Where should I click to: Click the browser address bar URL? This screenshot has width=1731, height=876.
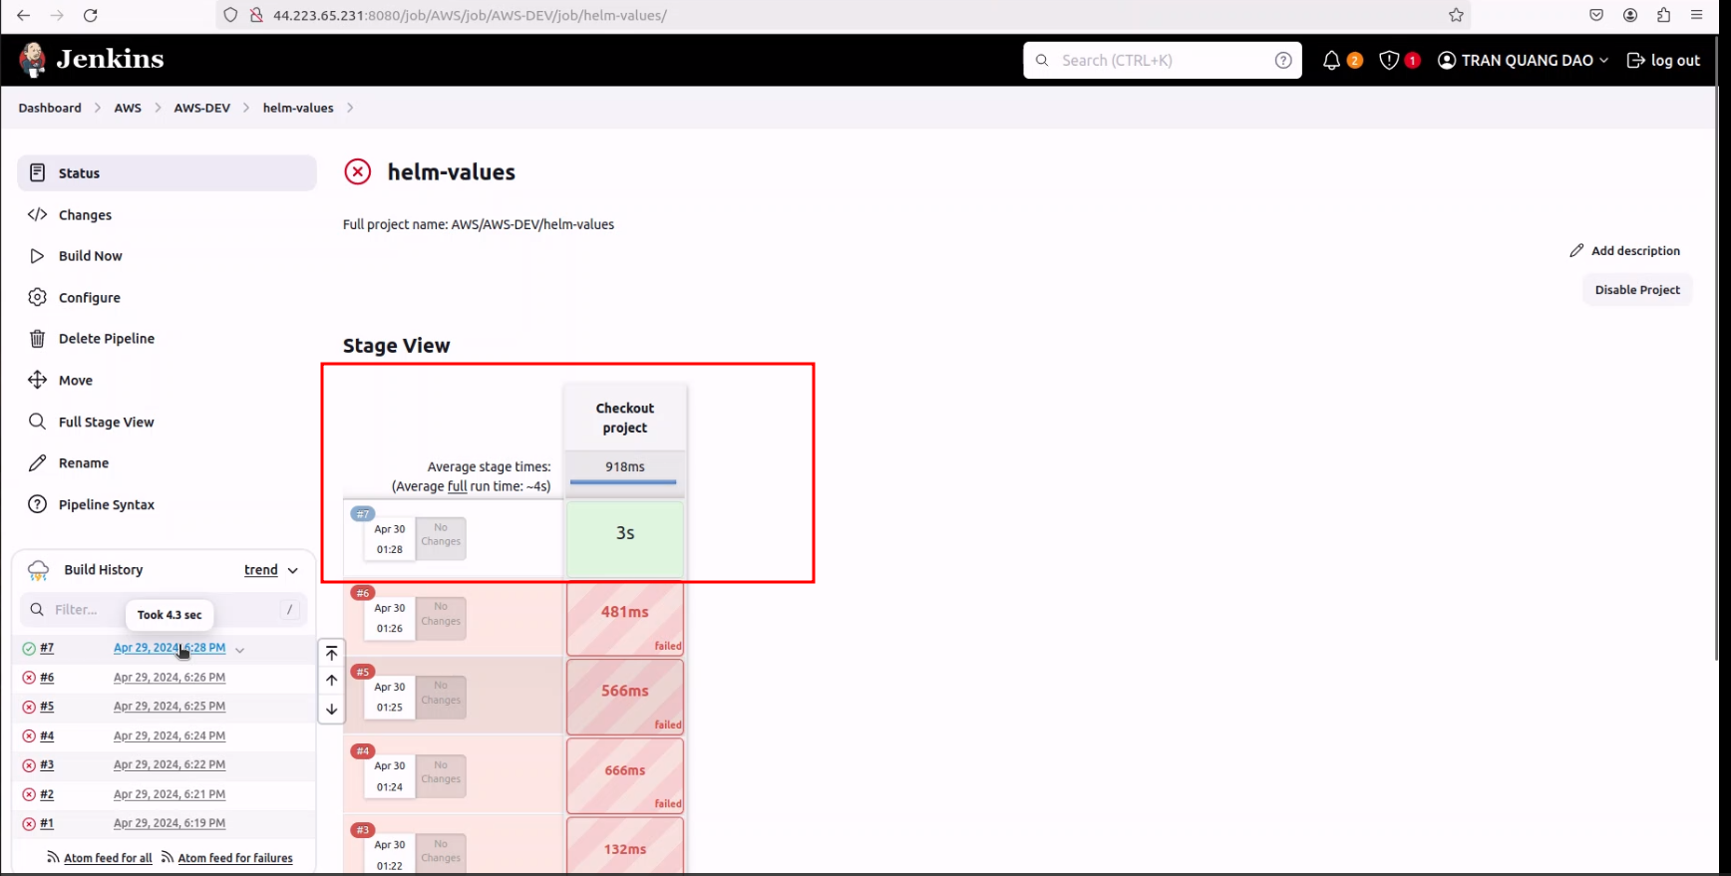[x=470, y=15]
